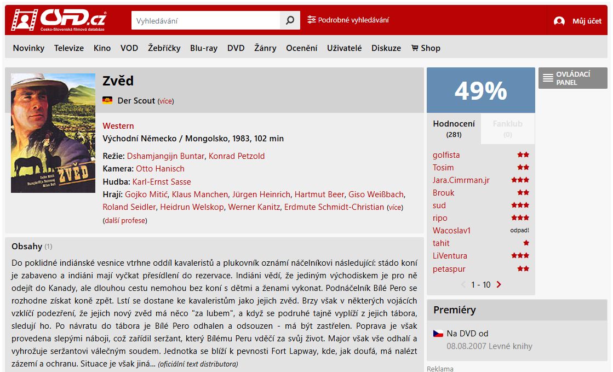
Task: Click the search magnifier icon
Action: (x=290, y=20)
